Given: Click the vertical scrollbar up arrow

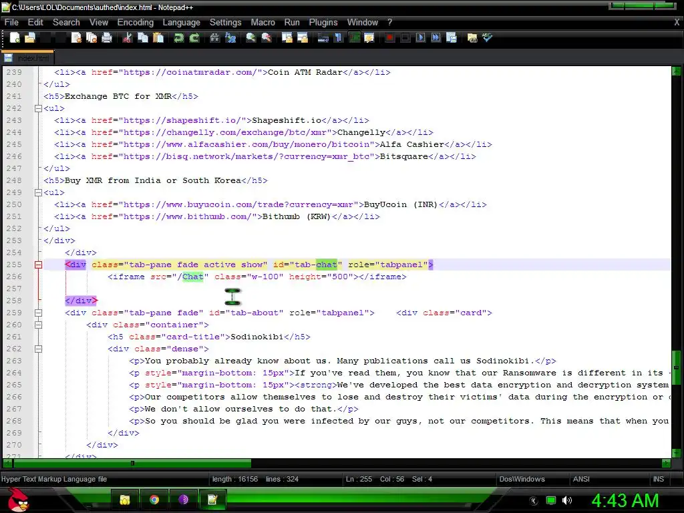Looking at the screenshot, I should coord(676,71).
